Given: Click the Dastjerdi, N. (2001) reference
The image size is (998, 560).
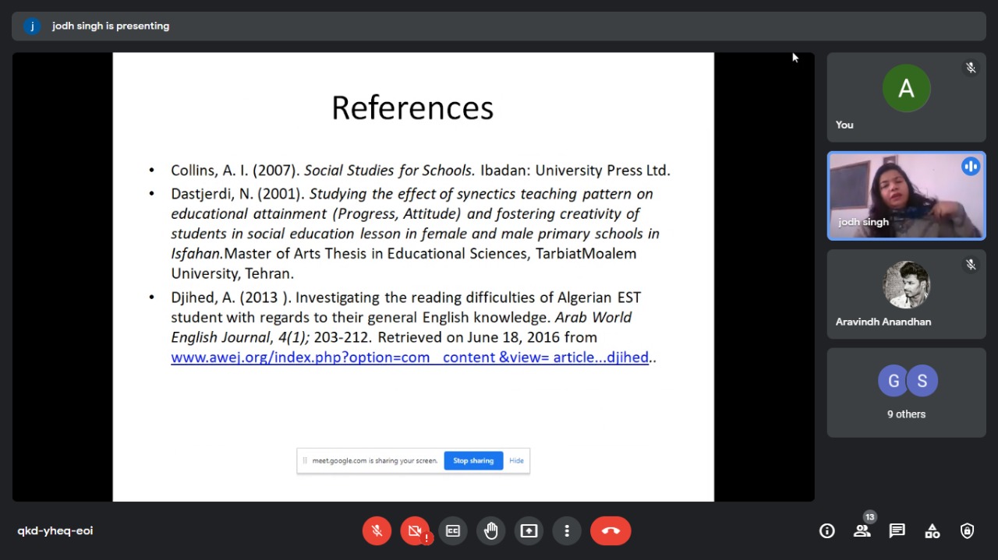Looking at the screenshot, I should [415, 233].
